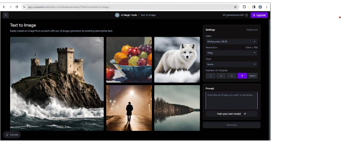
Task: Click the back arrow in the app header
Action: coord(6,15)
